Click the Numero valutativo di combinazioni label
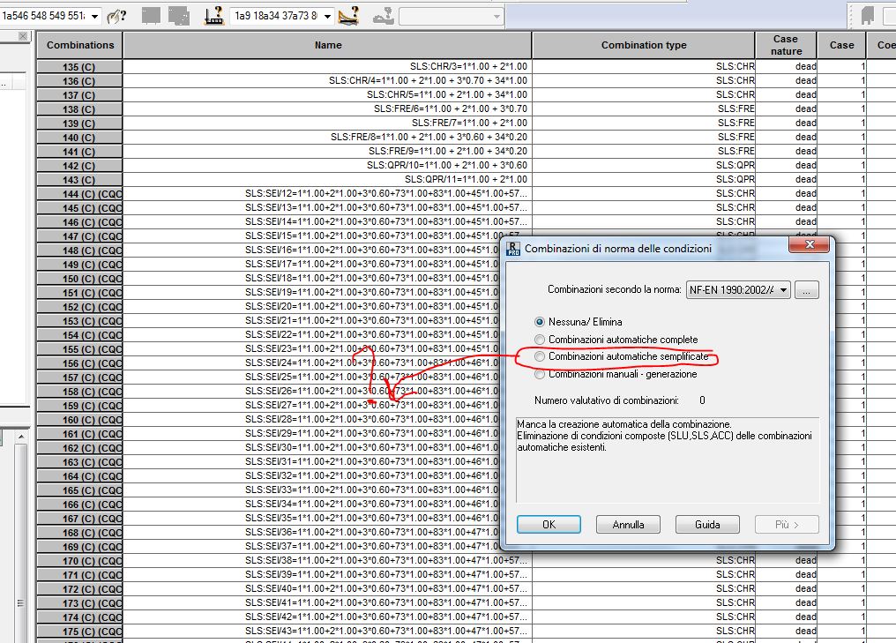Image resolution: width=896 pixels, height=643 pixels. pyautogui.click(x=606, y=400)
